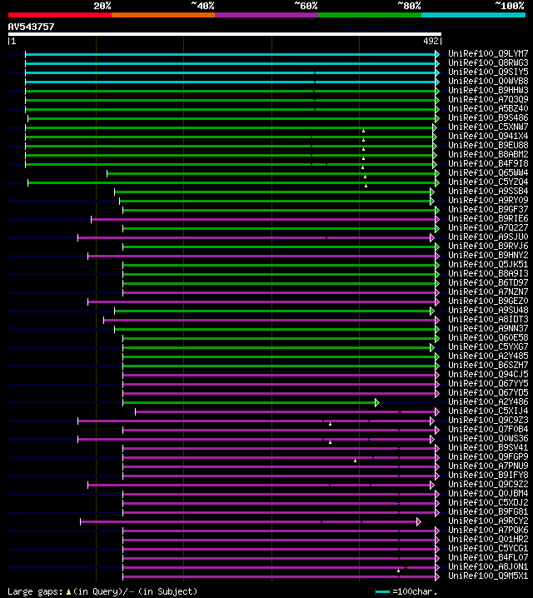
Task: Select label UniRef100_A9RCY2
Action: (488, 521)
